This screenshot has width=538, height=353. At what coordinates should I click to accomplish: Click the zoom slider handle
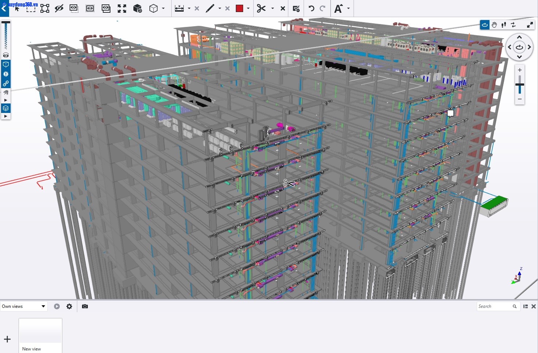519,85
